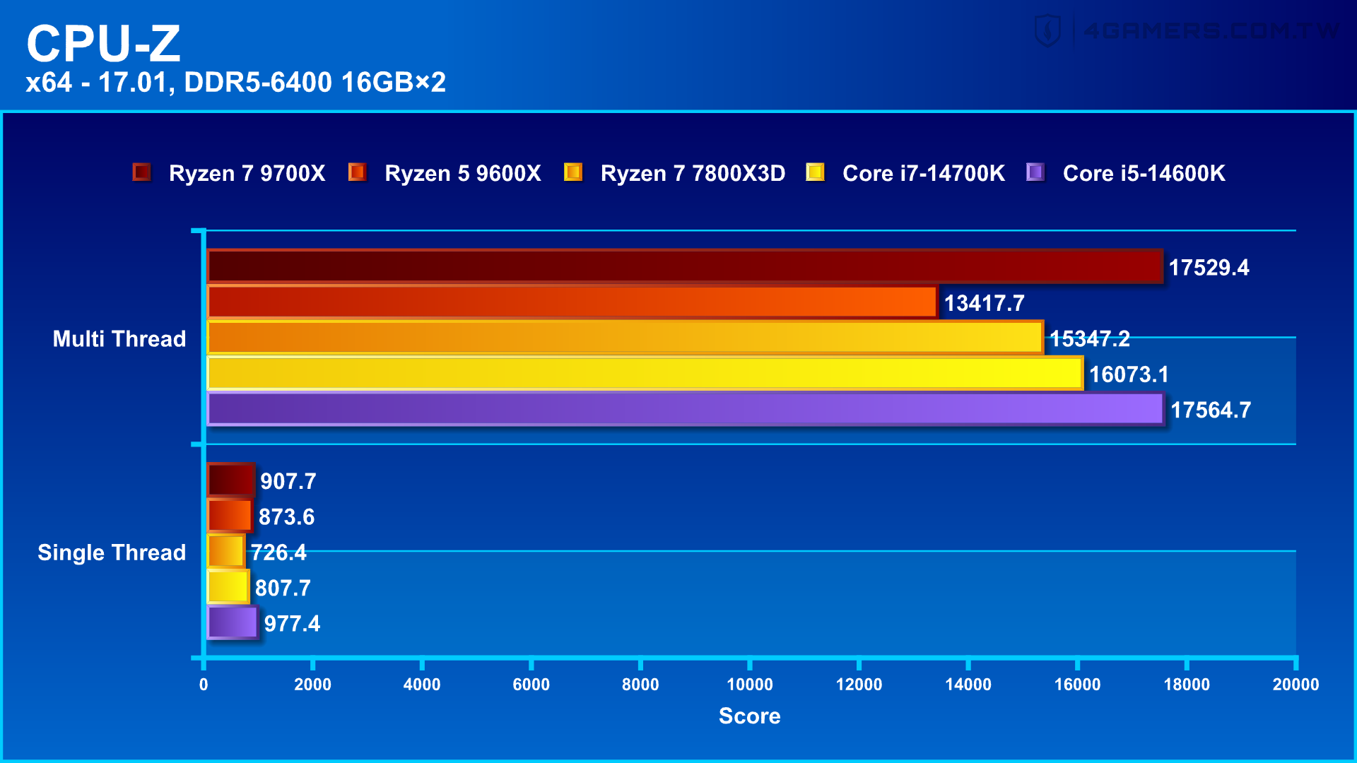Screen dimensions: 1357x763
Task: Click the 'Multi Thread' category label
Action: (119, 339)
